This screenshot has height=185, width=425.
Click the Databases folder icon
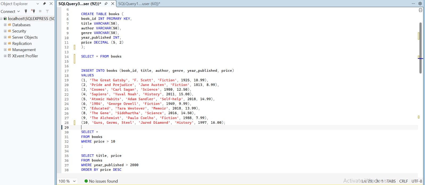pyautogui.click(x=9, y=25)
